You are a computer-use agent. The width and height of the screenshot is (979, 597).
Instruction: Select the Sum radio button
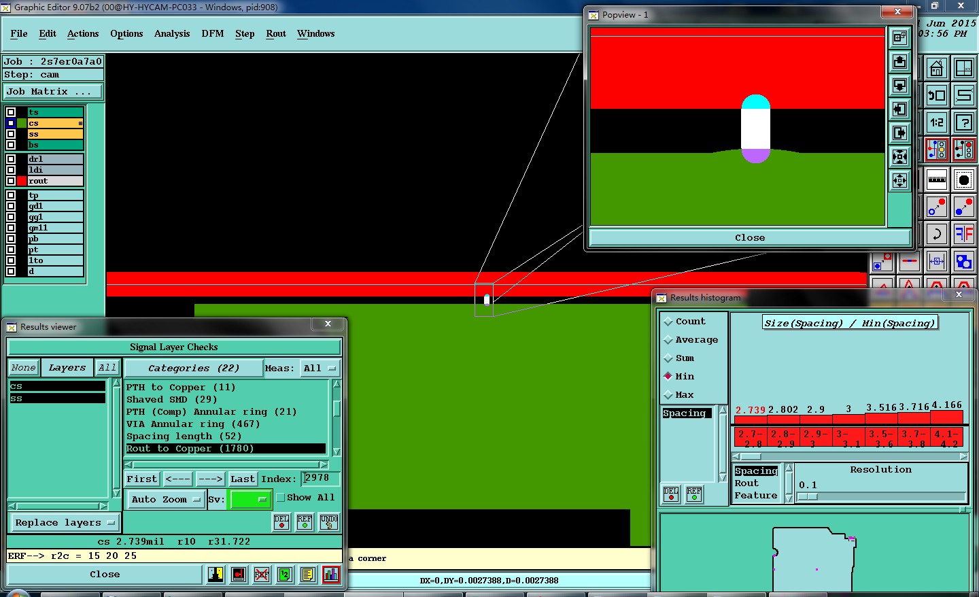pos(668,358)
